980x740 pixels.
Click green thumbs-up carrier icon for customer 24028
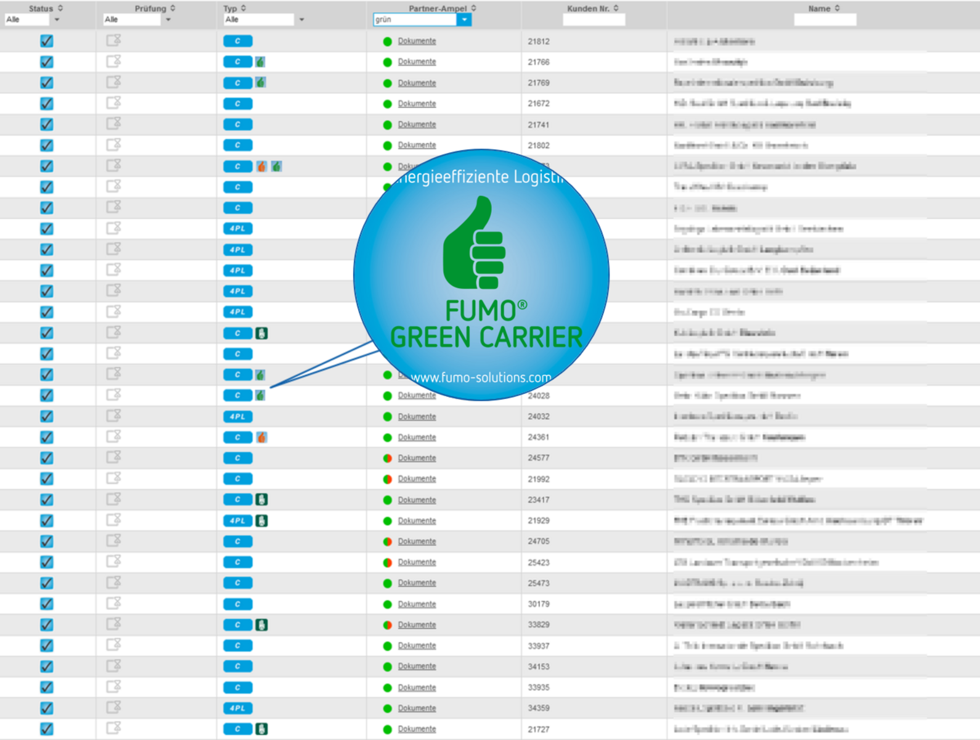tap(261, 395)
